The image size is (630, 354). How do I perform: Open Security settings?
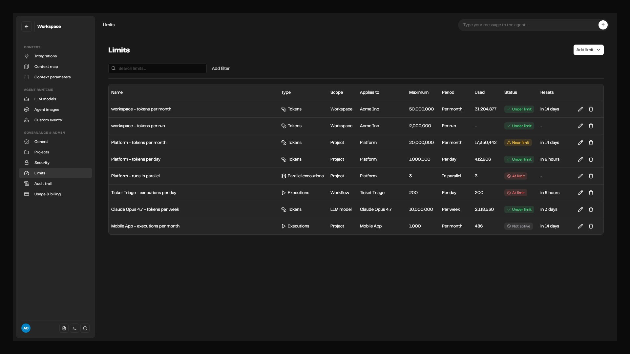[55, 163]
